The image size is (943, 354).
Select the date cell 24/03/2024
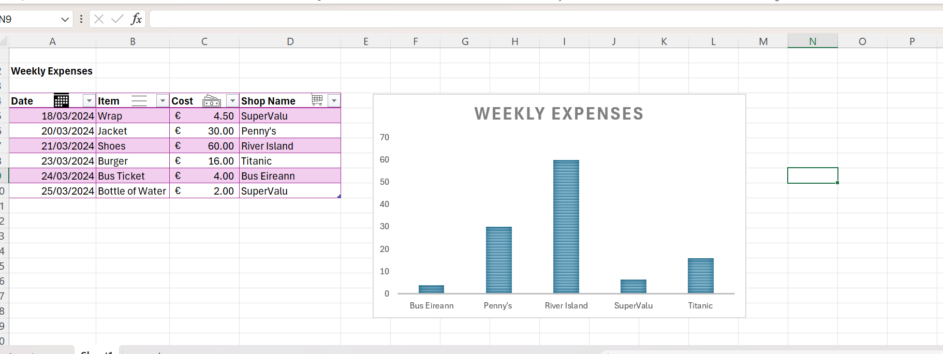(52, 176)
